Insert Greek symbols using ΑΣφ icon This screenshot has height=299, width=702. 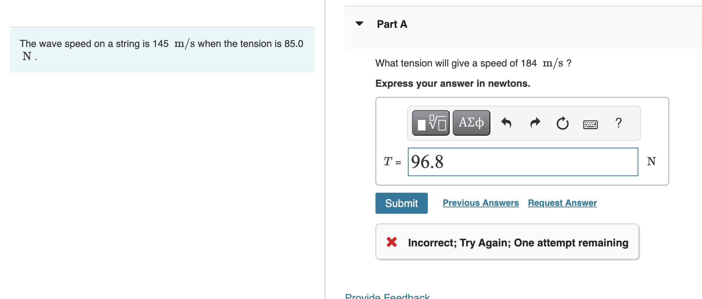(x=471, y=122)
